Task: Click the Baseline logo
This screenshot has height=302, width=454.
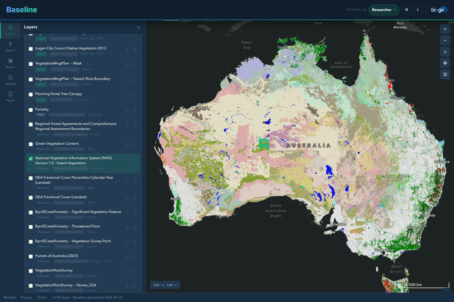Action: coord(22,10)
